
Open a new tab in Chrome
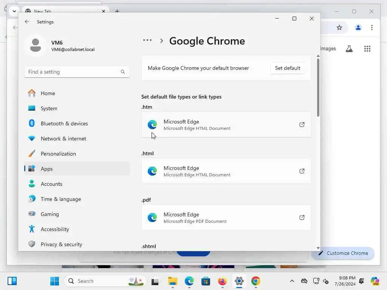pyautogui.click(x=117, y=11)
